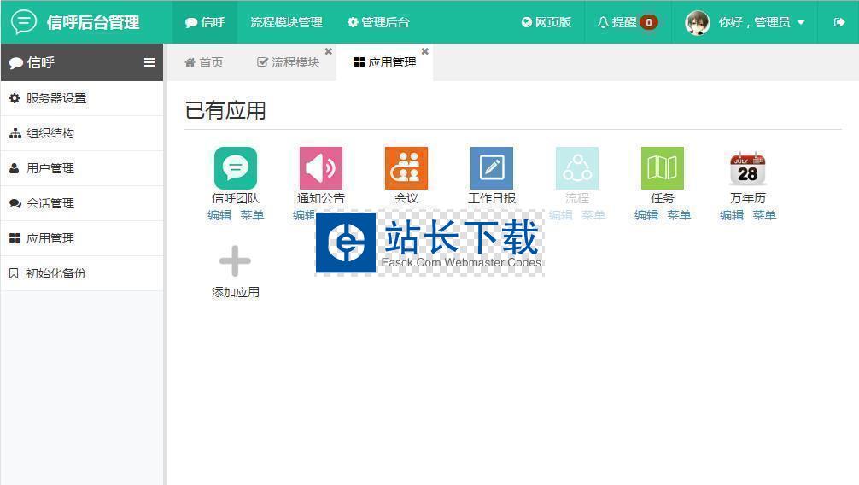
Task: Open the 会议 meeting app icon
Action: (406, 168)
